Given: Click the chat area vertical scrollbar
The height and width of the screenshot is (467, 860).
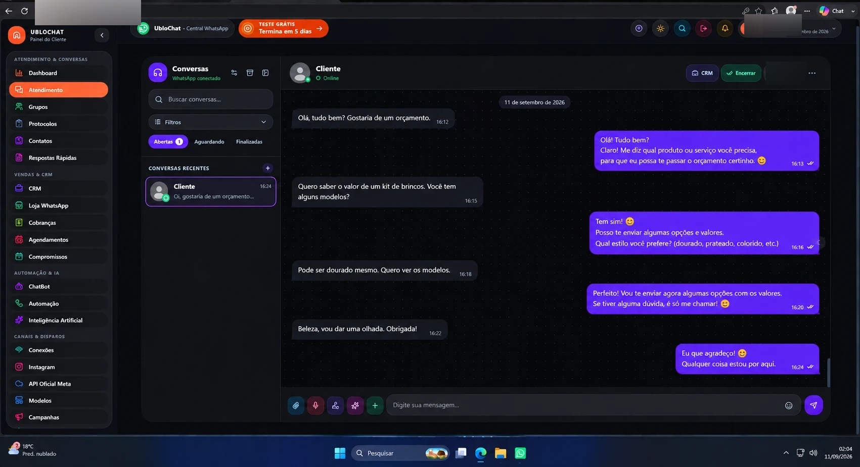Looking at the screenshot, I should (828, 372).
